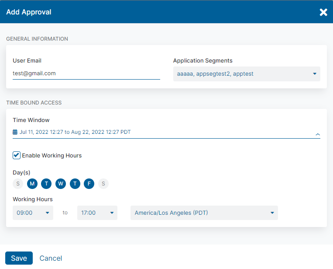Click the Application Segments dropdown arrow
333x269 pixels.
(315, 74)
